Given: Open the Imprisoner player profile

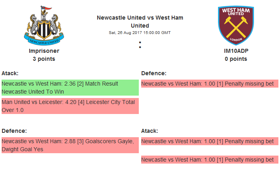Looking at the screenshot, I should (x=44, y=51).
